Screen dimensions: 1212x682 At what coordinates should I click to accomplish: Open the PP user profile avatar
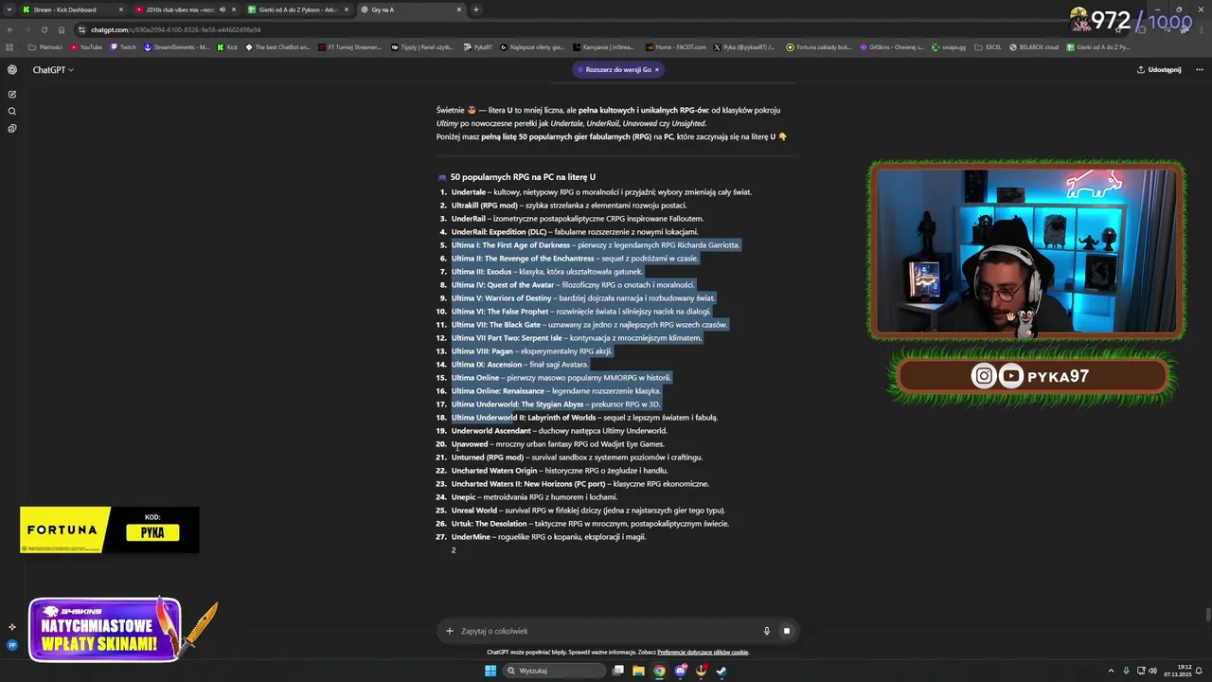point(12,645)
